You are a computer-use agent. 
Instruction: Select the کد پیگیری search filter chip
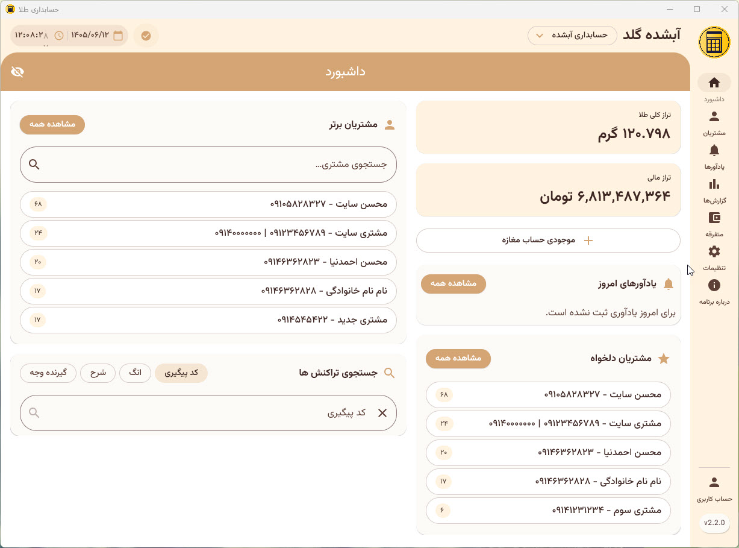[181, 373]
